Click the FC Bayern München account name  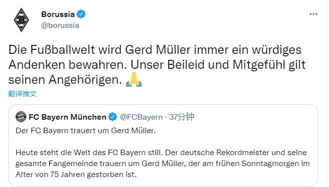click(x=67, y=117)
